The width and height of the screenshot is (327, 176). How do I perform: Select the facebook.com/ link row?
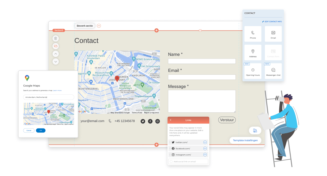[188, 149]
